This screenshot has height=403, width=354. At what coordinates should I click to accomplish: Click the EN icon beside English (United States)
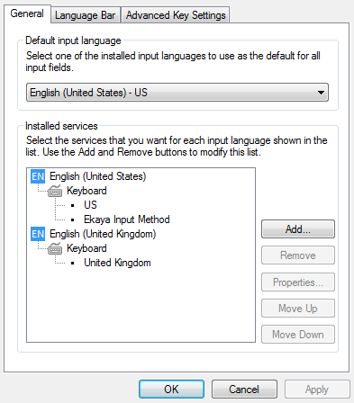click(x=38, y=176)
